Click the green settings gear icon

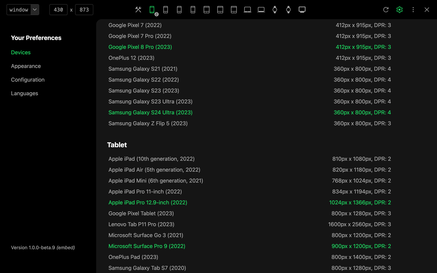[399, 10]
